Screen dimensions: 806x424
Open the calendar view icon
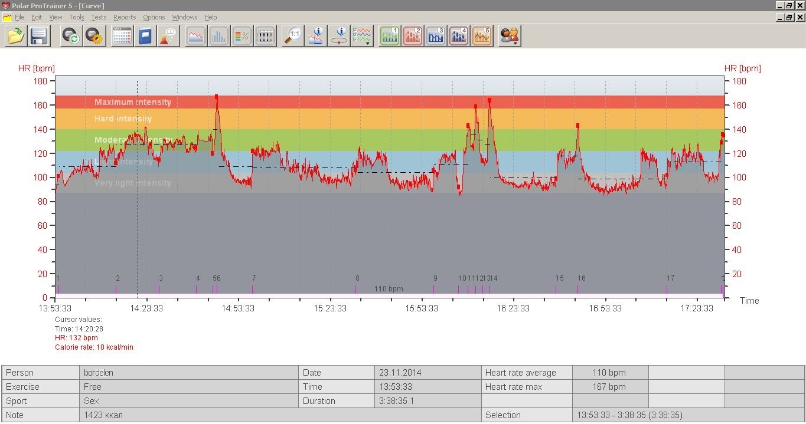pos(122,37)
